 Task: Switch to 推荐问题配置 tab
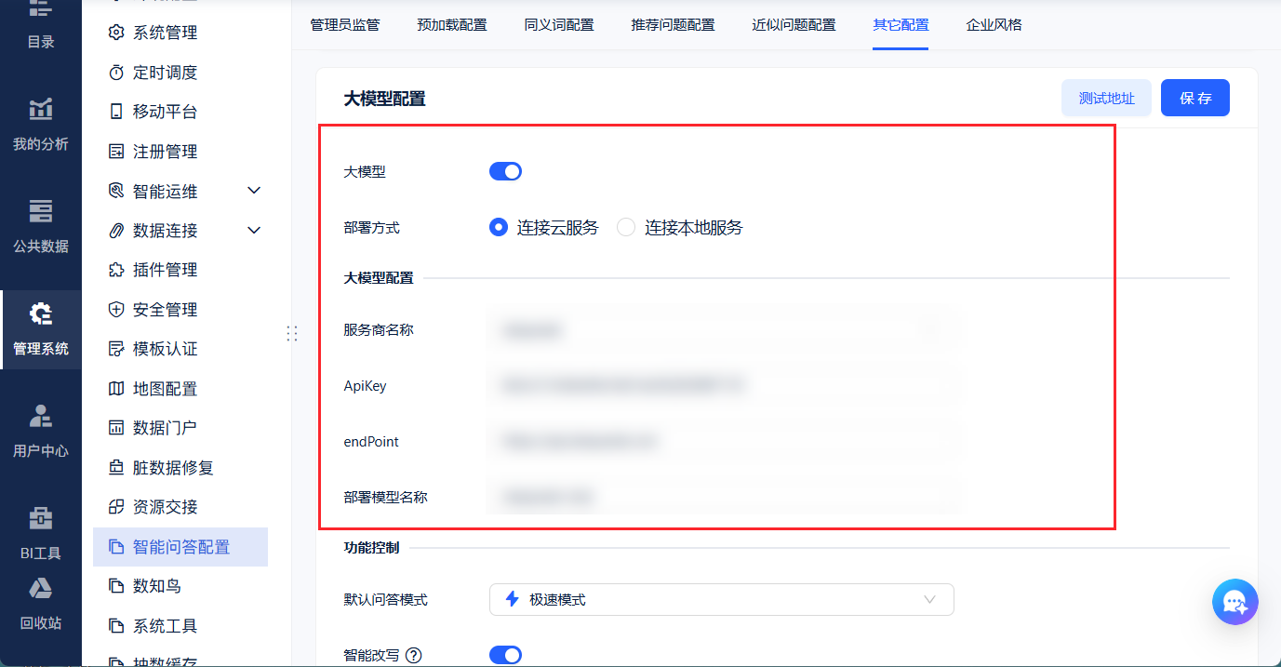pos(673,25)
